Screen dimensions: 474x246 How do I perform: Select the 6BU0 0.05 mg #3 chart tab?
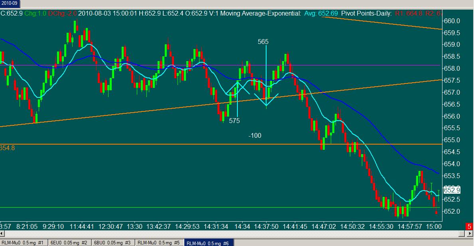pyautogui.click(x=112, y=243)
